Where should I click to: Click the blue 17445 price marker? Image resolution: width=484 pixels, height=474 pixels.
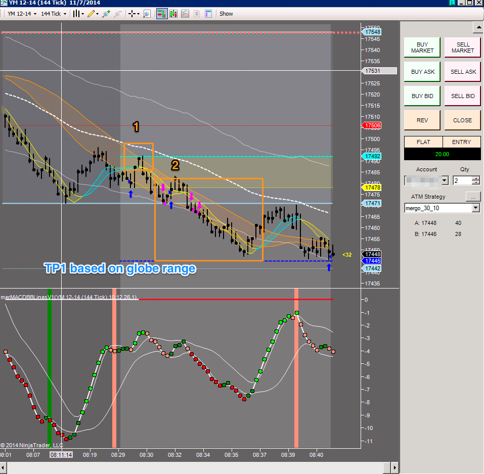372,261
